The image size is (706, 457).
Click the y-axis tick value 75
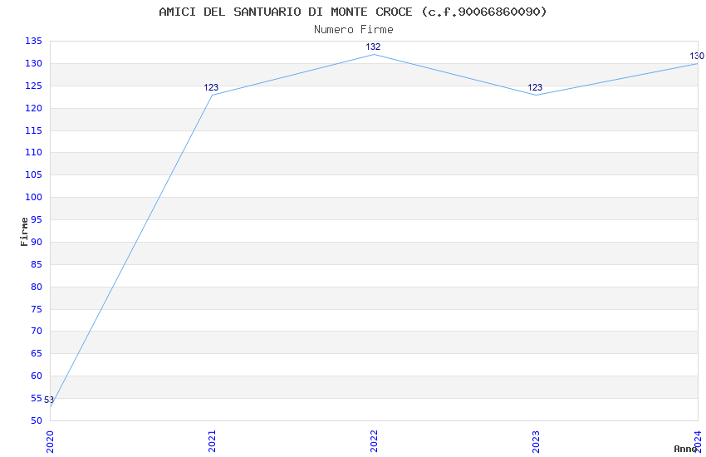(x=37, y=309)
